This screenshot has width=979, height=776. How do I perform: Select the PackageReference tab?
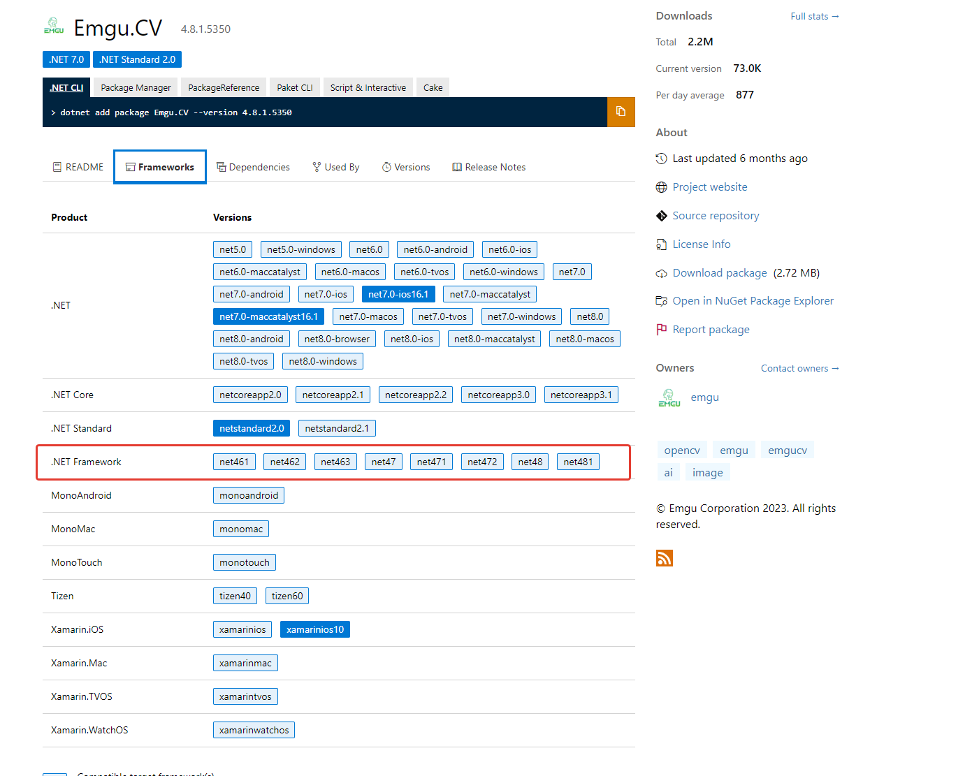click(224, 87)
